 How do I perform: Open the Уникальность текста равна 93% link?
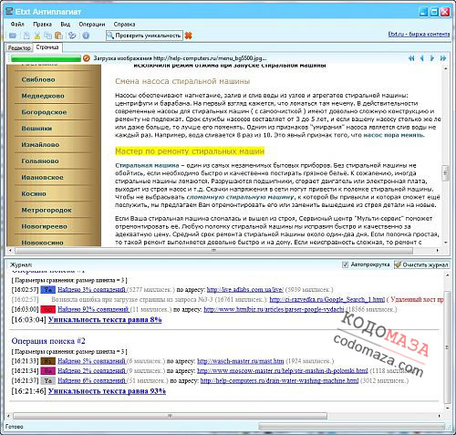coord(107,391)
